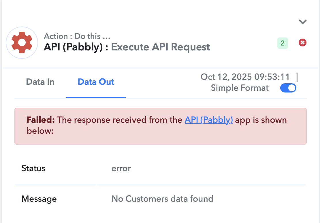Click the Oct 12, 2025 09:53:11 timestamp
Image resolution: width=320 pixels, height=223 pixels.
245,77
